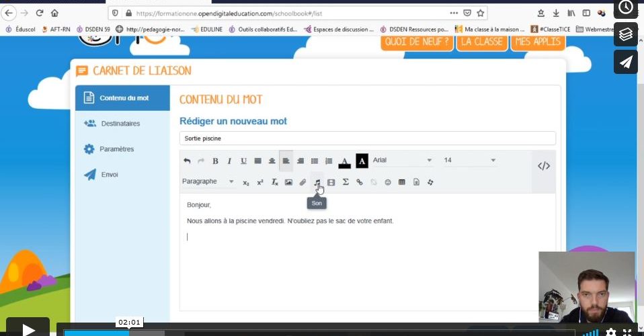Image resolution: width=644 pixels, height=336 pixels.
Task: Open the Paramètres tab
Action: [116, 149]
